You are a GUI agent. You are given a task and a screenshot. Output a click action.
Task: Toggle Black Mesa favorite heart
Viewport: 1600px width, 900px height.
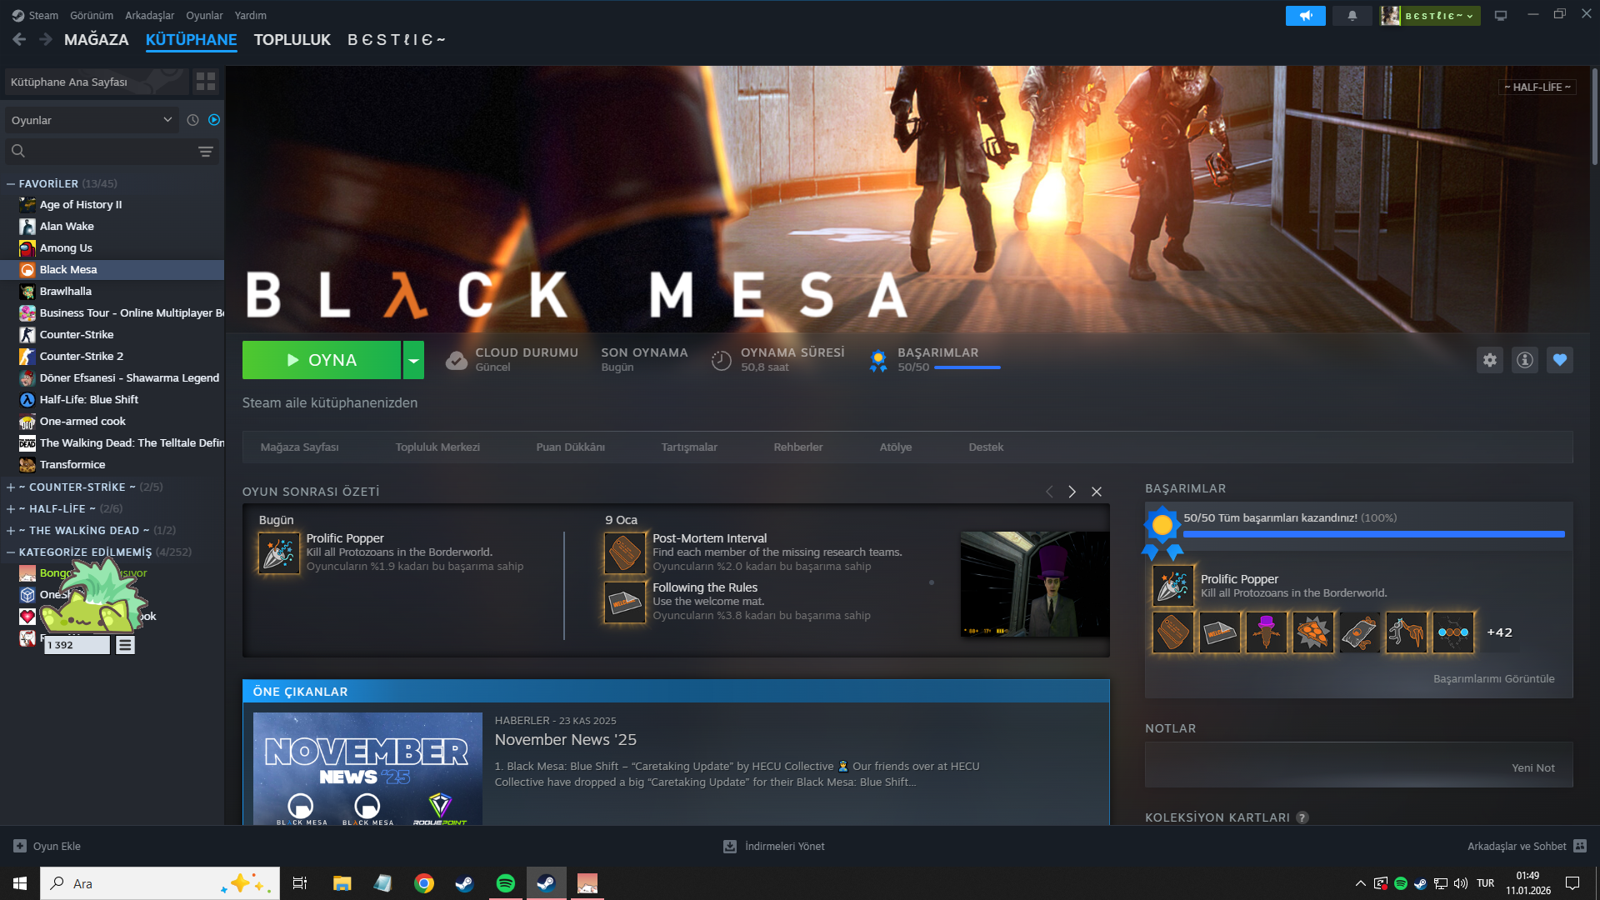[x=1560, y=360]
